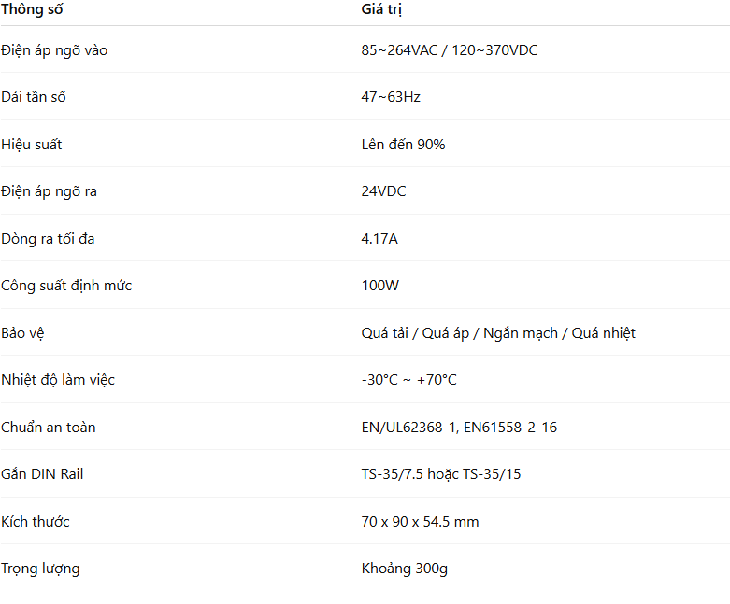The width and height of the screenshot is (730, 604).
Task: Click the 'EN/UL62368-1, EN61558-2-16' value
Action: coord(459,428)
